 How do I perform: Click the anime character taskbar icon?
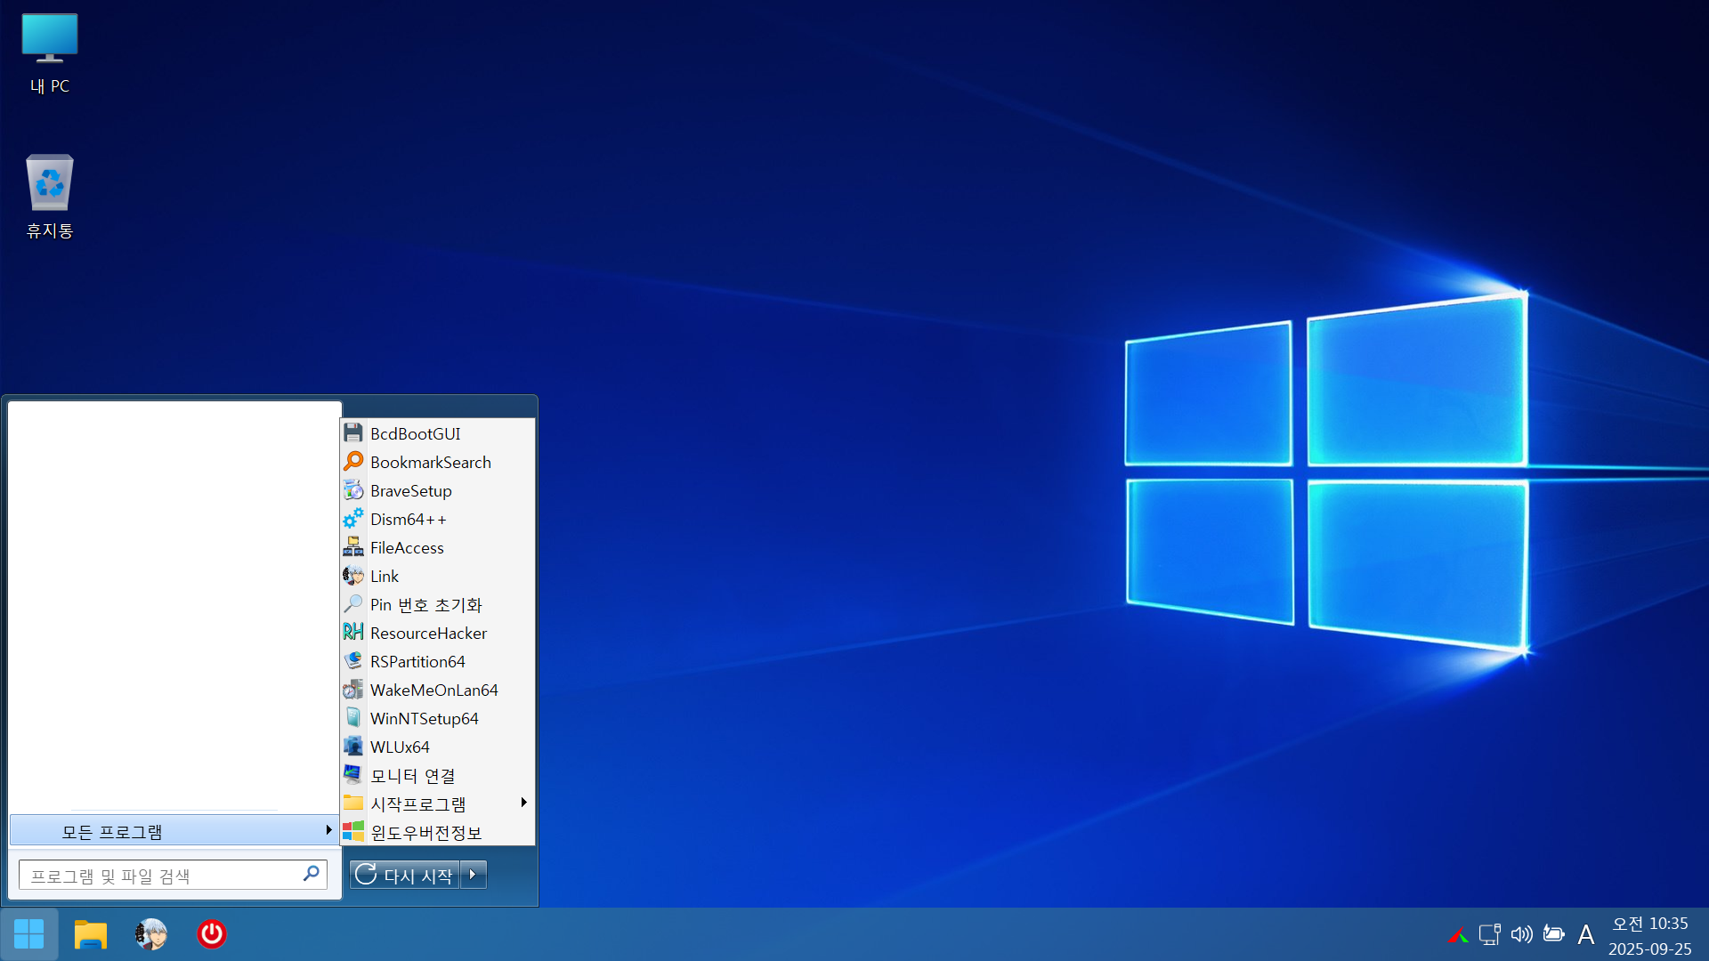[x=151, y=934]
